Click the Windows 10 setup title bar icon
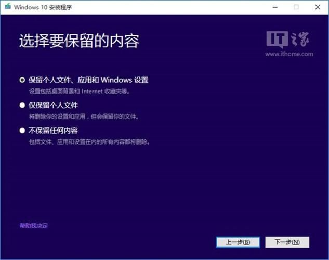 pyautogui.click(x=8, y=7)
